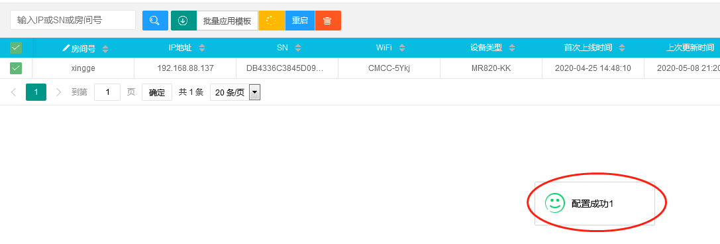Image resolution: width=720 pixels, height=244 pixels.
Task: Sort by the 设备类型 column arrows
Action: [512, 48]
